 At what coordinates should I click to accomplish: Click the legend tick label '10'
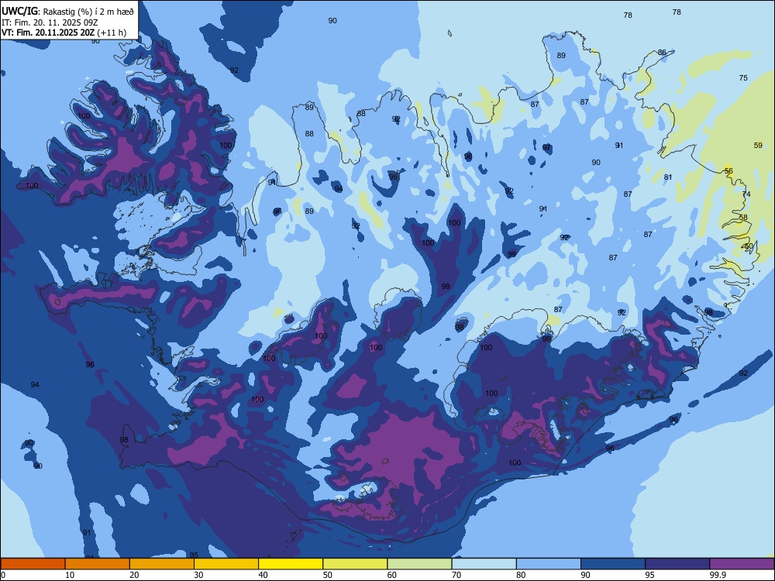coord(70,575)
